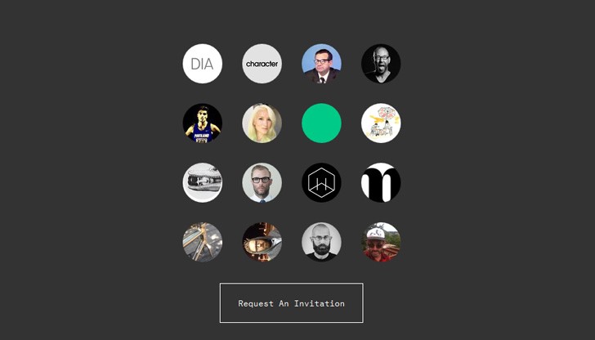Open the black-and-white 'm' logo avatar

point(381,182)
